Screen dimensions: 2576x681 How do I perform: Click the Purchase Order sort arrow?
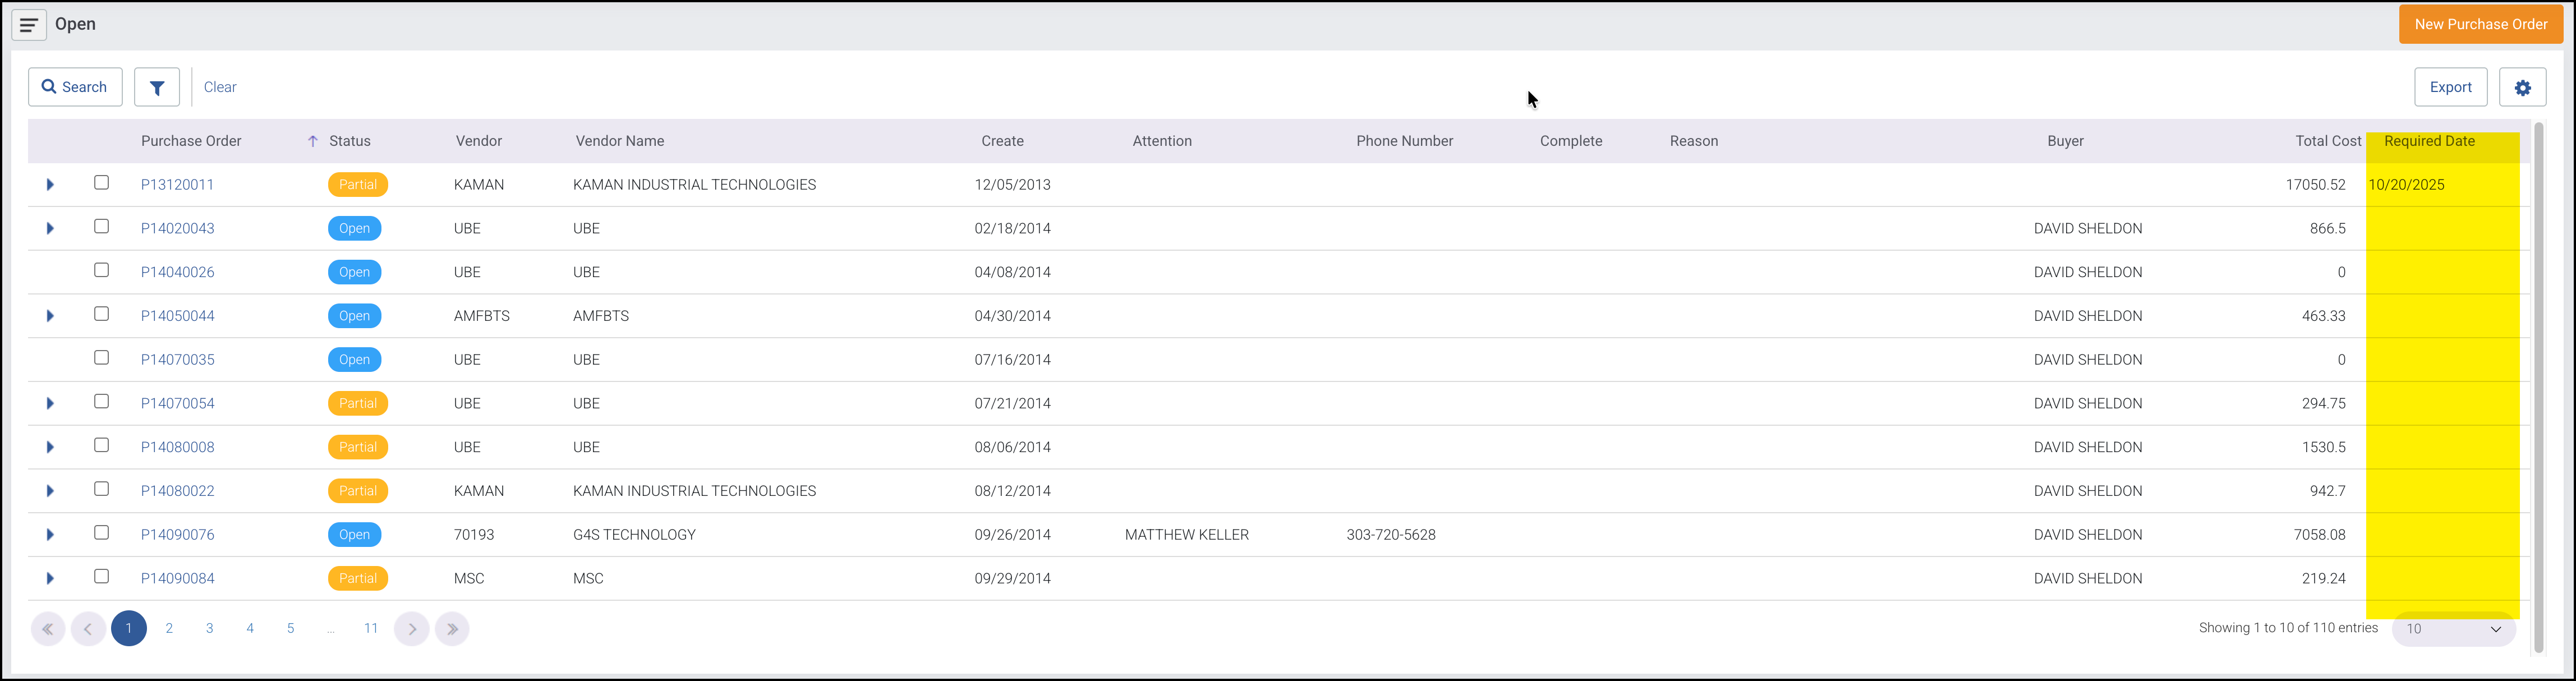click(312, 142)
